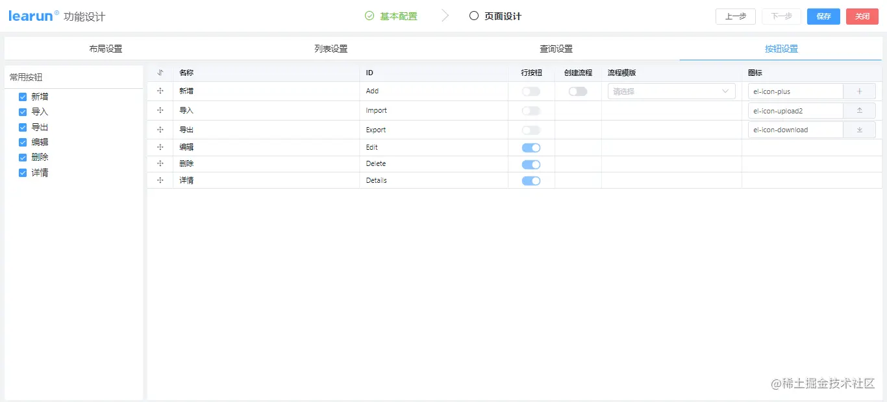Switch to the 查询设置 tab
The height and width of the screenshot is (402, 887).
556,49
